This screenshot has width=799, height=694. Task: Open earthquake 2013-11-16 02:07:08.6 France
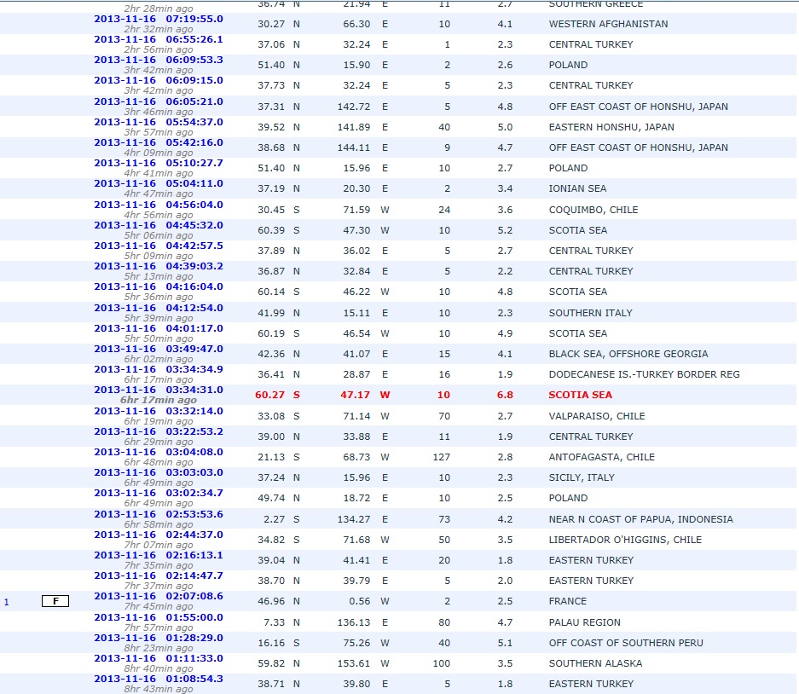click(x=159, y=596)
